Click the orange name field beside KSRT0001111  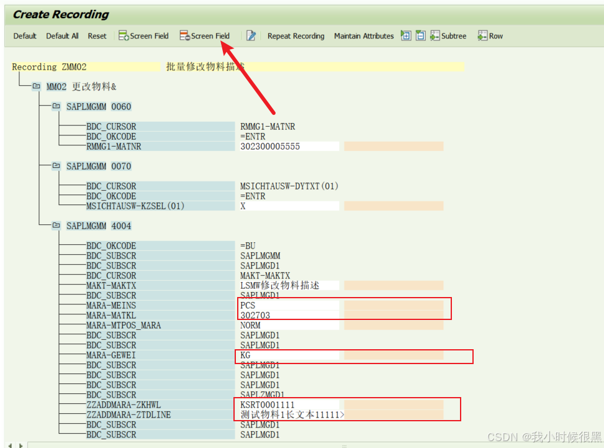[x=394, y=405]
